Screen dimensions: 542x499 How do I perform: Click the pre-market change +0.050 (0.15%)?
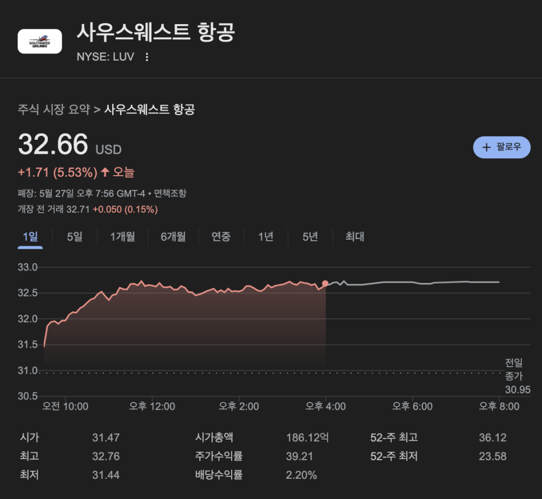pos(125,209)
